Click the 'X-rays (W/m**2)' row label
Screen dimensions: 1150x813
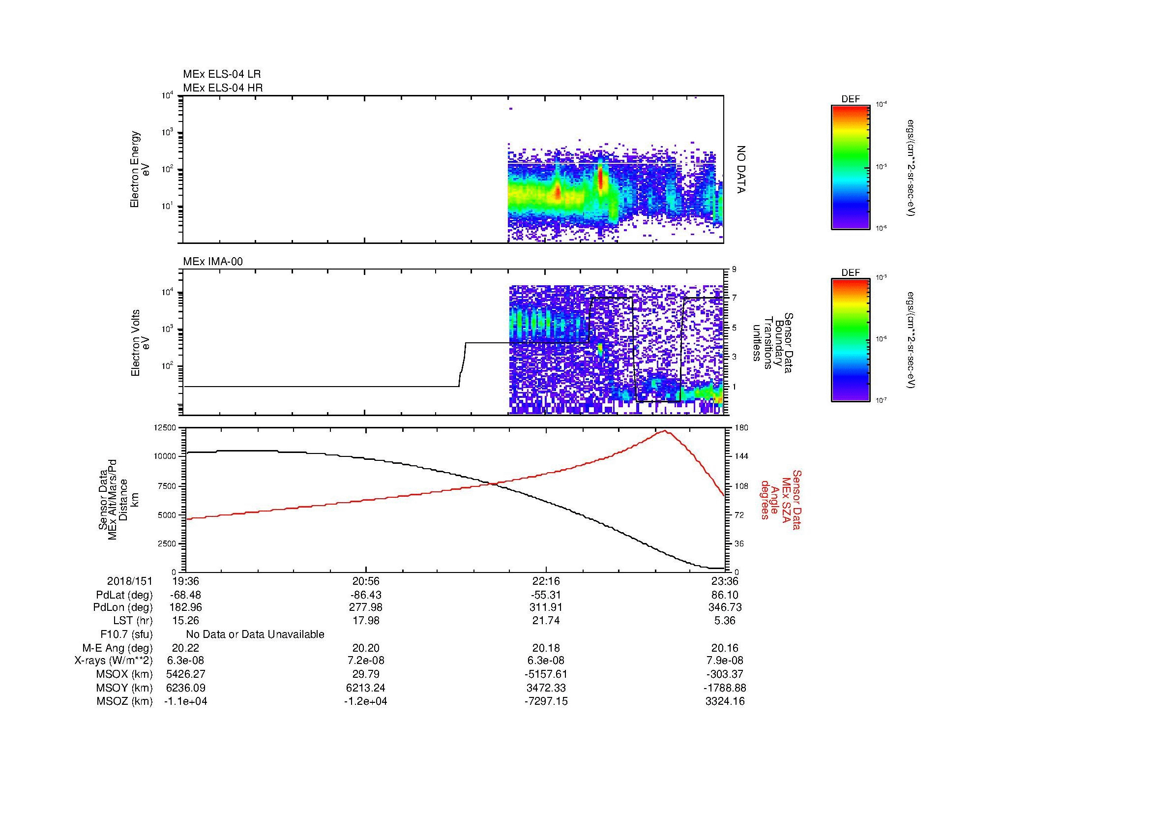tap(114, 661)
